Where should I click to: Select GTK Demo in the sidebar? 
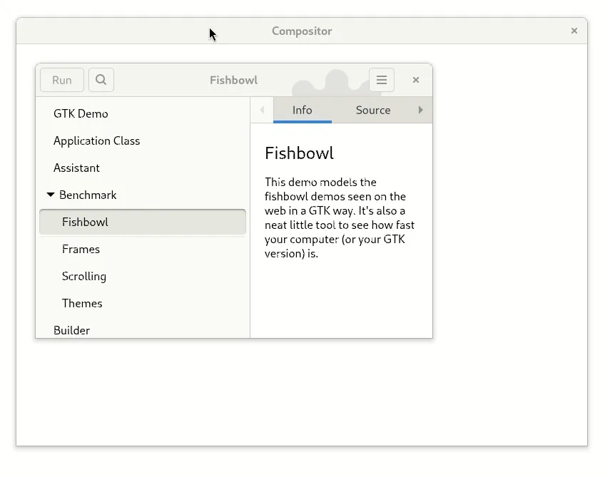(81, 113)
